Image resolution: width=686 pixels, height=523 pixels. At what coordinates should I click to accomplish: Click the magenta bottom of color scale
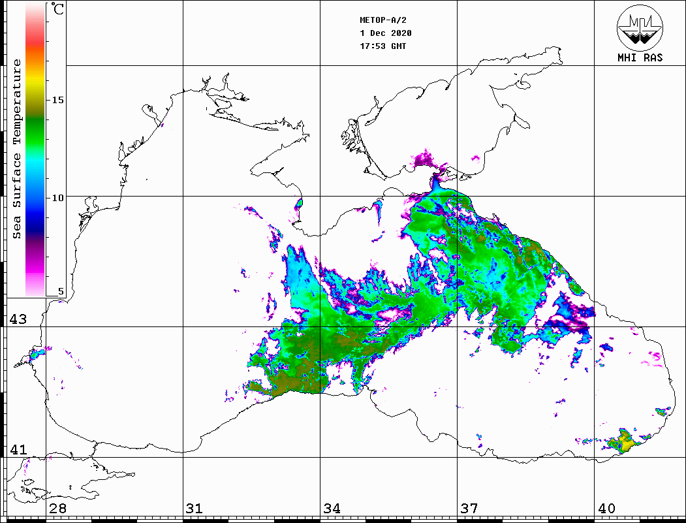click(35, 267)
